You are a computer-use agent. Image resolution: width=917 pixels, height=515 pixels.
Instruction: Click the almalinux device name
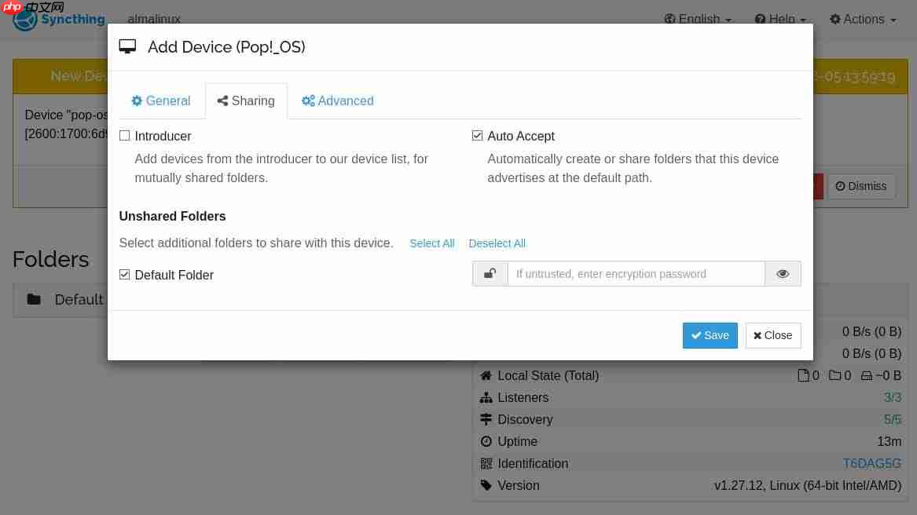(154, 20)
